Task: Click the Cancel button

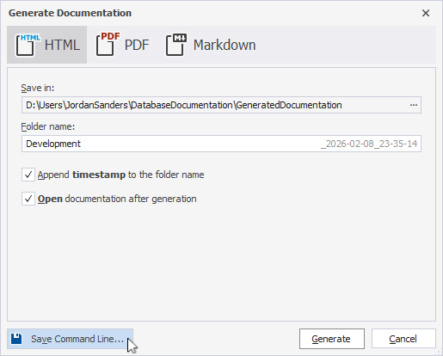Action: coord(403,339)
